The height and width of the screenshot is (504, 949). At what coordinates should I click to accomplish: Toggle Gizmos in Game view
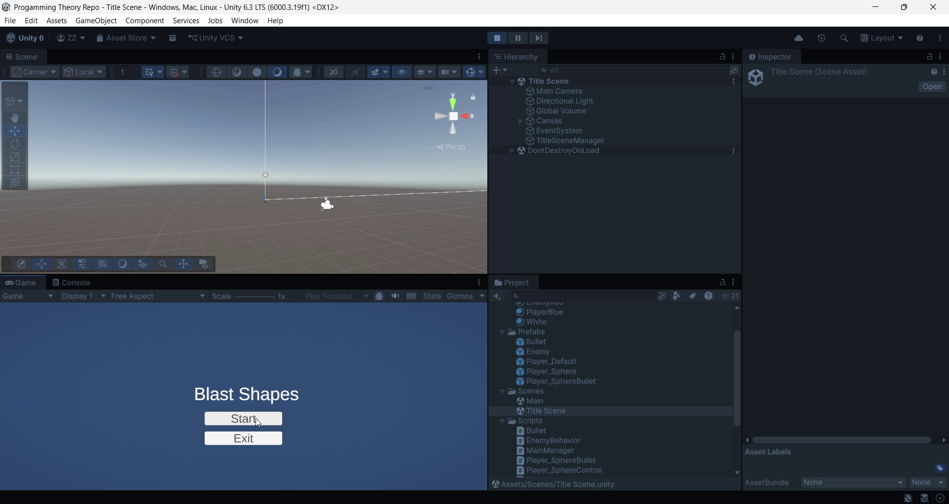pyautogui.click(x=460, y=296)
